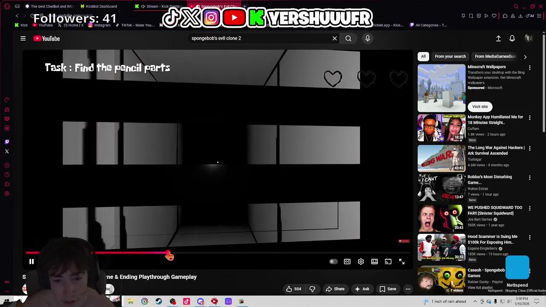The width and height of the screenshot is (546, 307).
Task: Start voice search with the microphone
Action: (368, 38)
